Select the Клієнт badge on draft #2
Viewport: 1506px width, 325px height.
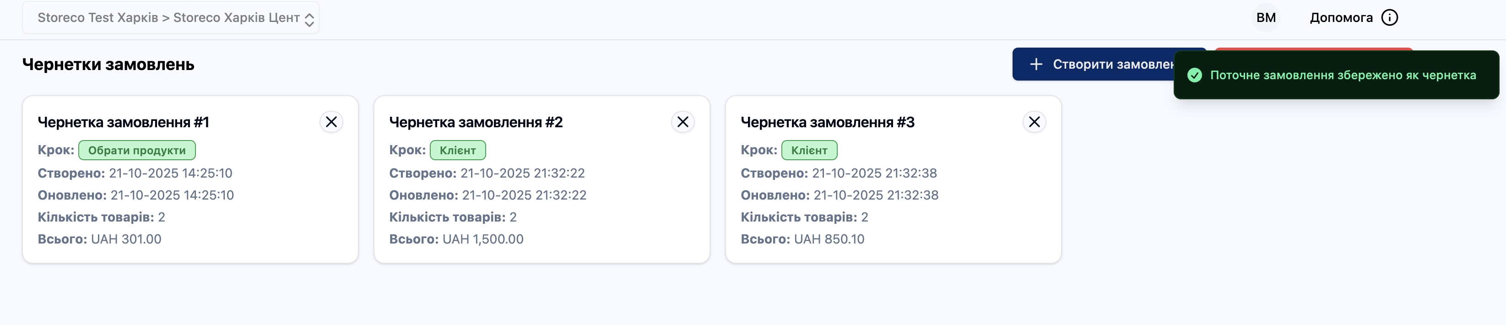coord(457,150)
